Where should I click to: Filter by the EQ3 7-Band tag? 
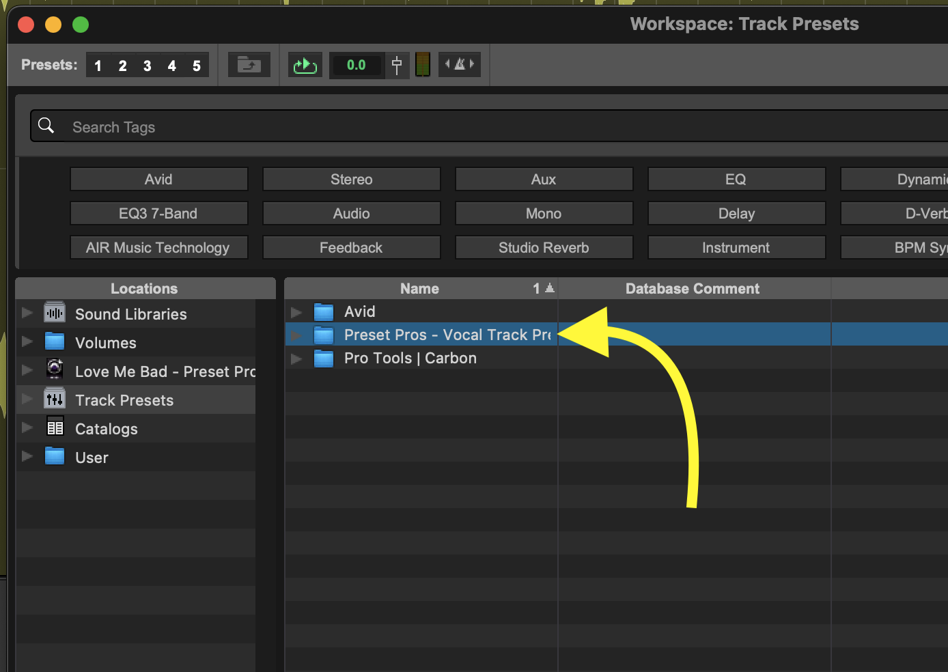tap(158, 213)
